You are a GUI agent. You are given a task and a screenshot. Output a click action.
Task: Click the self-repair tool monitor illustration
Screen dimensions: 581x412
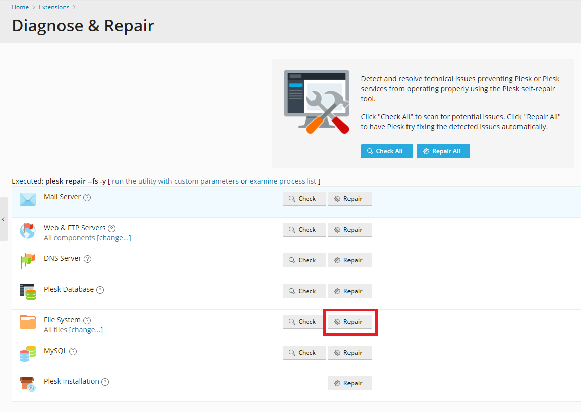pyautogui.click(x=317, y=102)
